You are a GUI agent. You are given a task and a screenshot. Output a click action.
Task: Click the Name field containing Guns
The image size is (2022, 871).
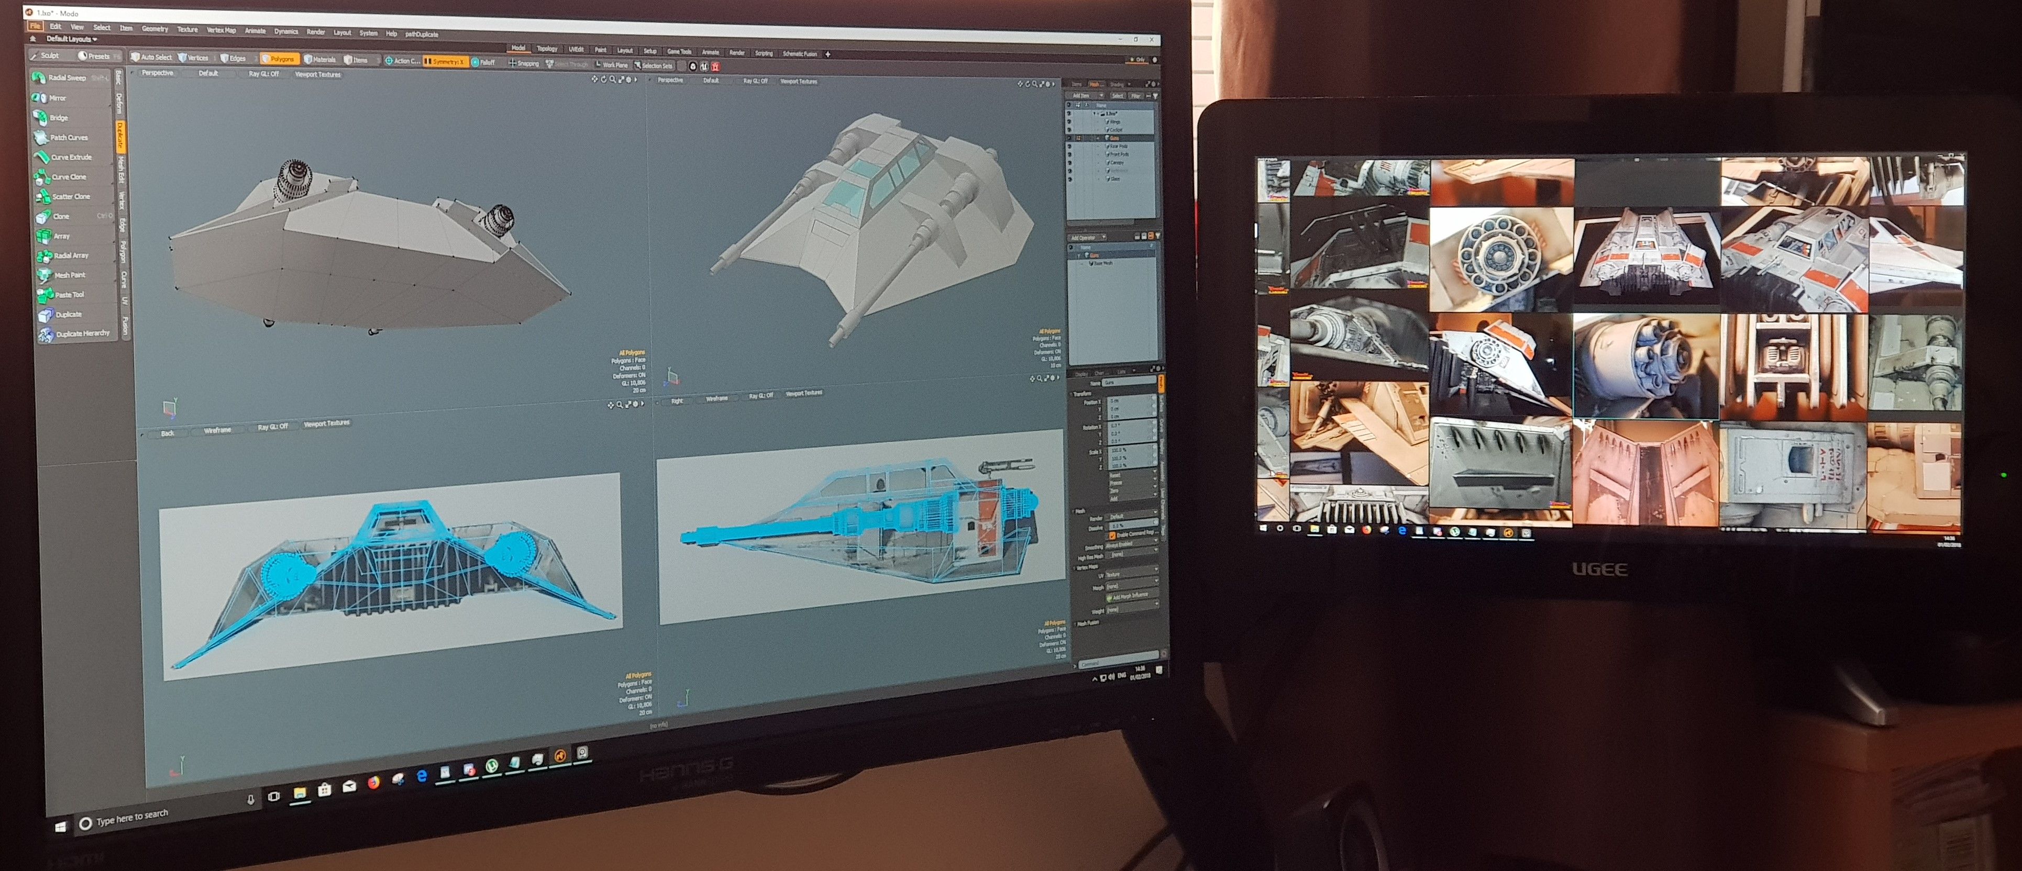1129,382
